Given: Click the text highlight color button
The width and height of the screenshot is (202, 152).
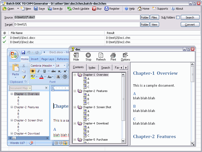Looking at the screenshot, I should point(33,77).
